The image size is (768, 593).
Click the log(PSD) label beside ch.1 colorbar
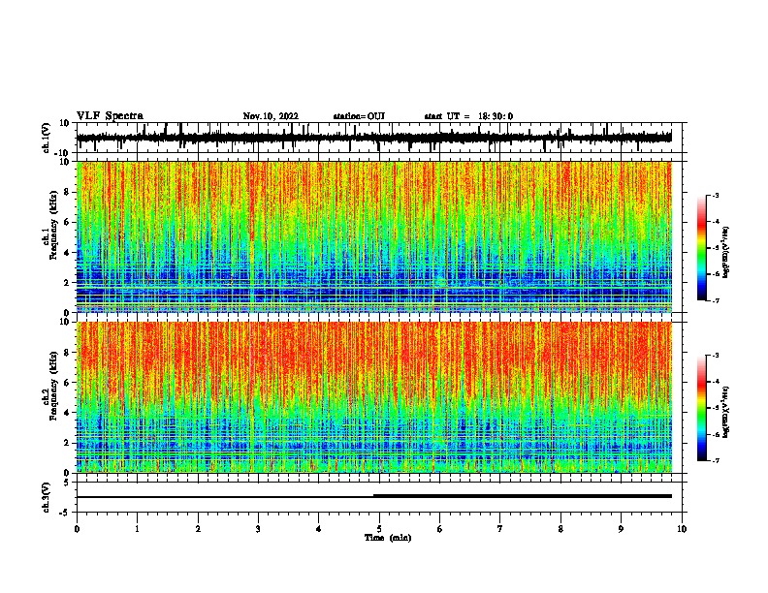(x=725, y=253)
